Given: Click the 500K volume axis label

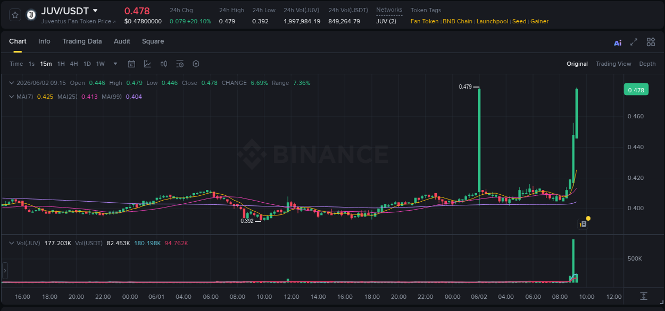Looking at the screenshot, I should pos(635,258).
